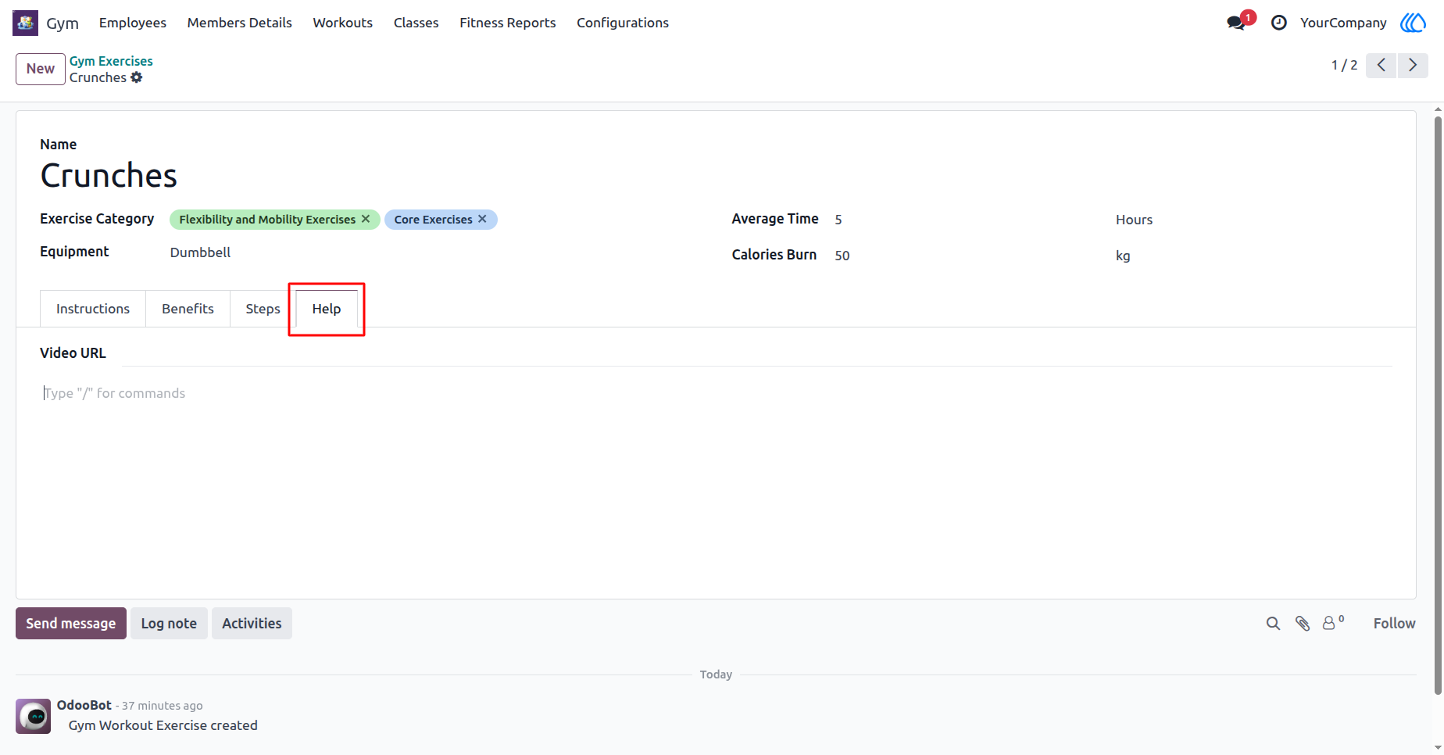Attach files using the paperclip icon

[1303, 623]
